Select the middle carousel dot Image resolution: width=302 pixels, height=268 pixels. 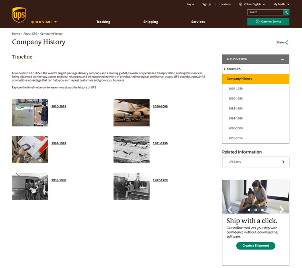click(255, 210)
